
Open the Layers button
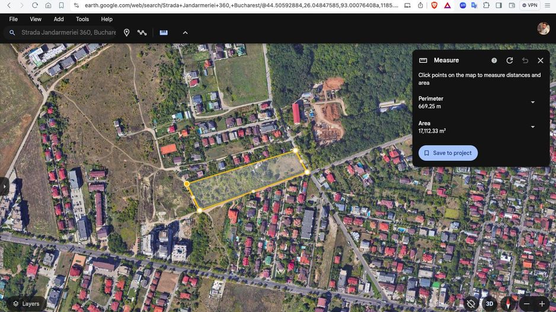[26, 304]
